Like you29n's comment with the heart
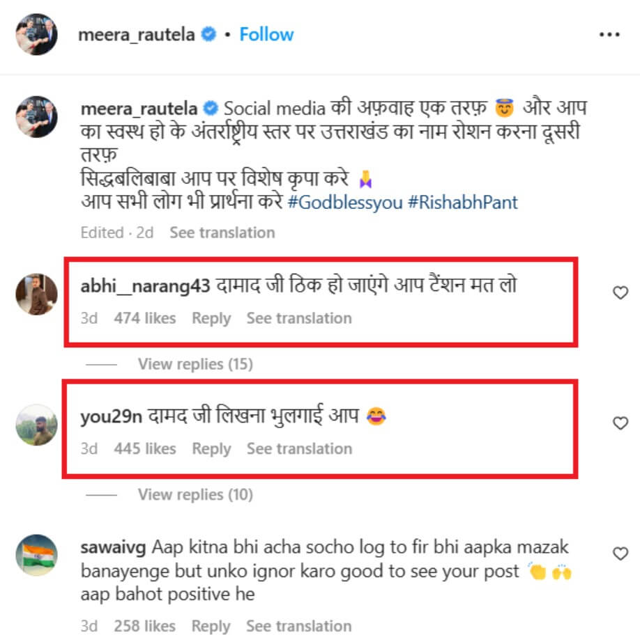 [x=620, y=423]
